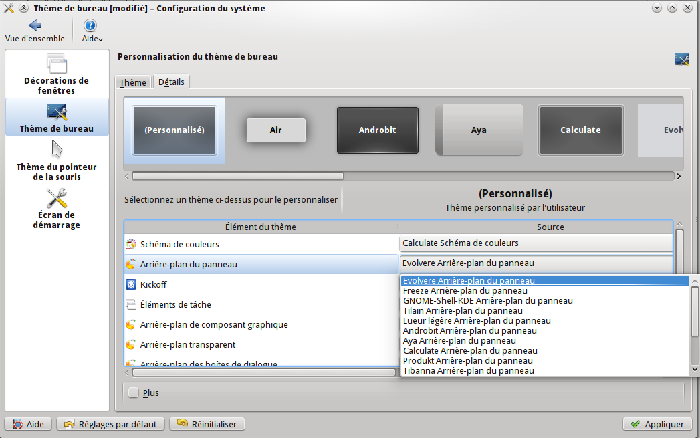Click the Appliquer button
Viewport: 700px width, 438px height.
pos(658,424)
